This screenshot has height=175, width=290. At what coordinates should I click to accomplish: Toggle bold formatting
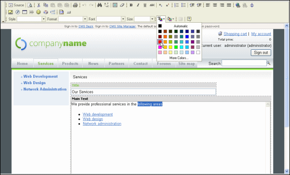coord(131,5)
